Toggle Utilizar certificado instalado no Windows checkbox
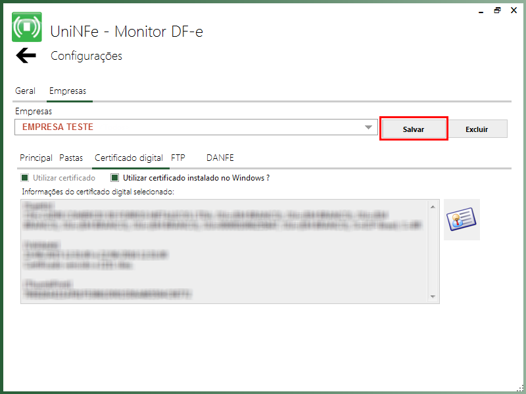Viewport: 526px width, 394px height. tap(114, 177)
